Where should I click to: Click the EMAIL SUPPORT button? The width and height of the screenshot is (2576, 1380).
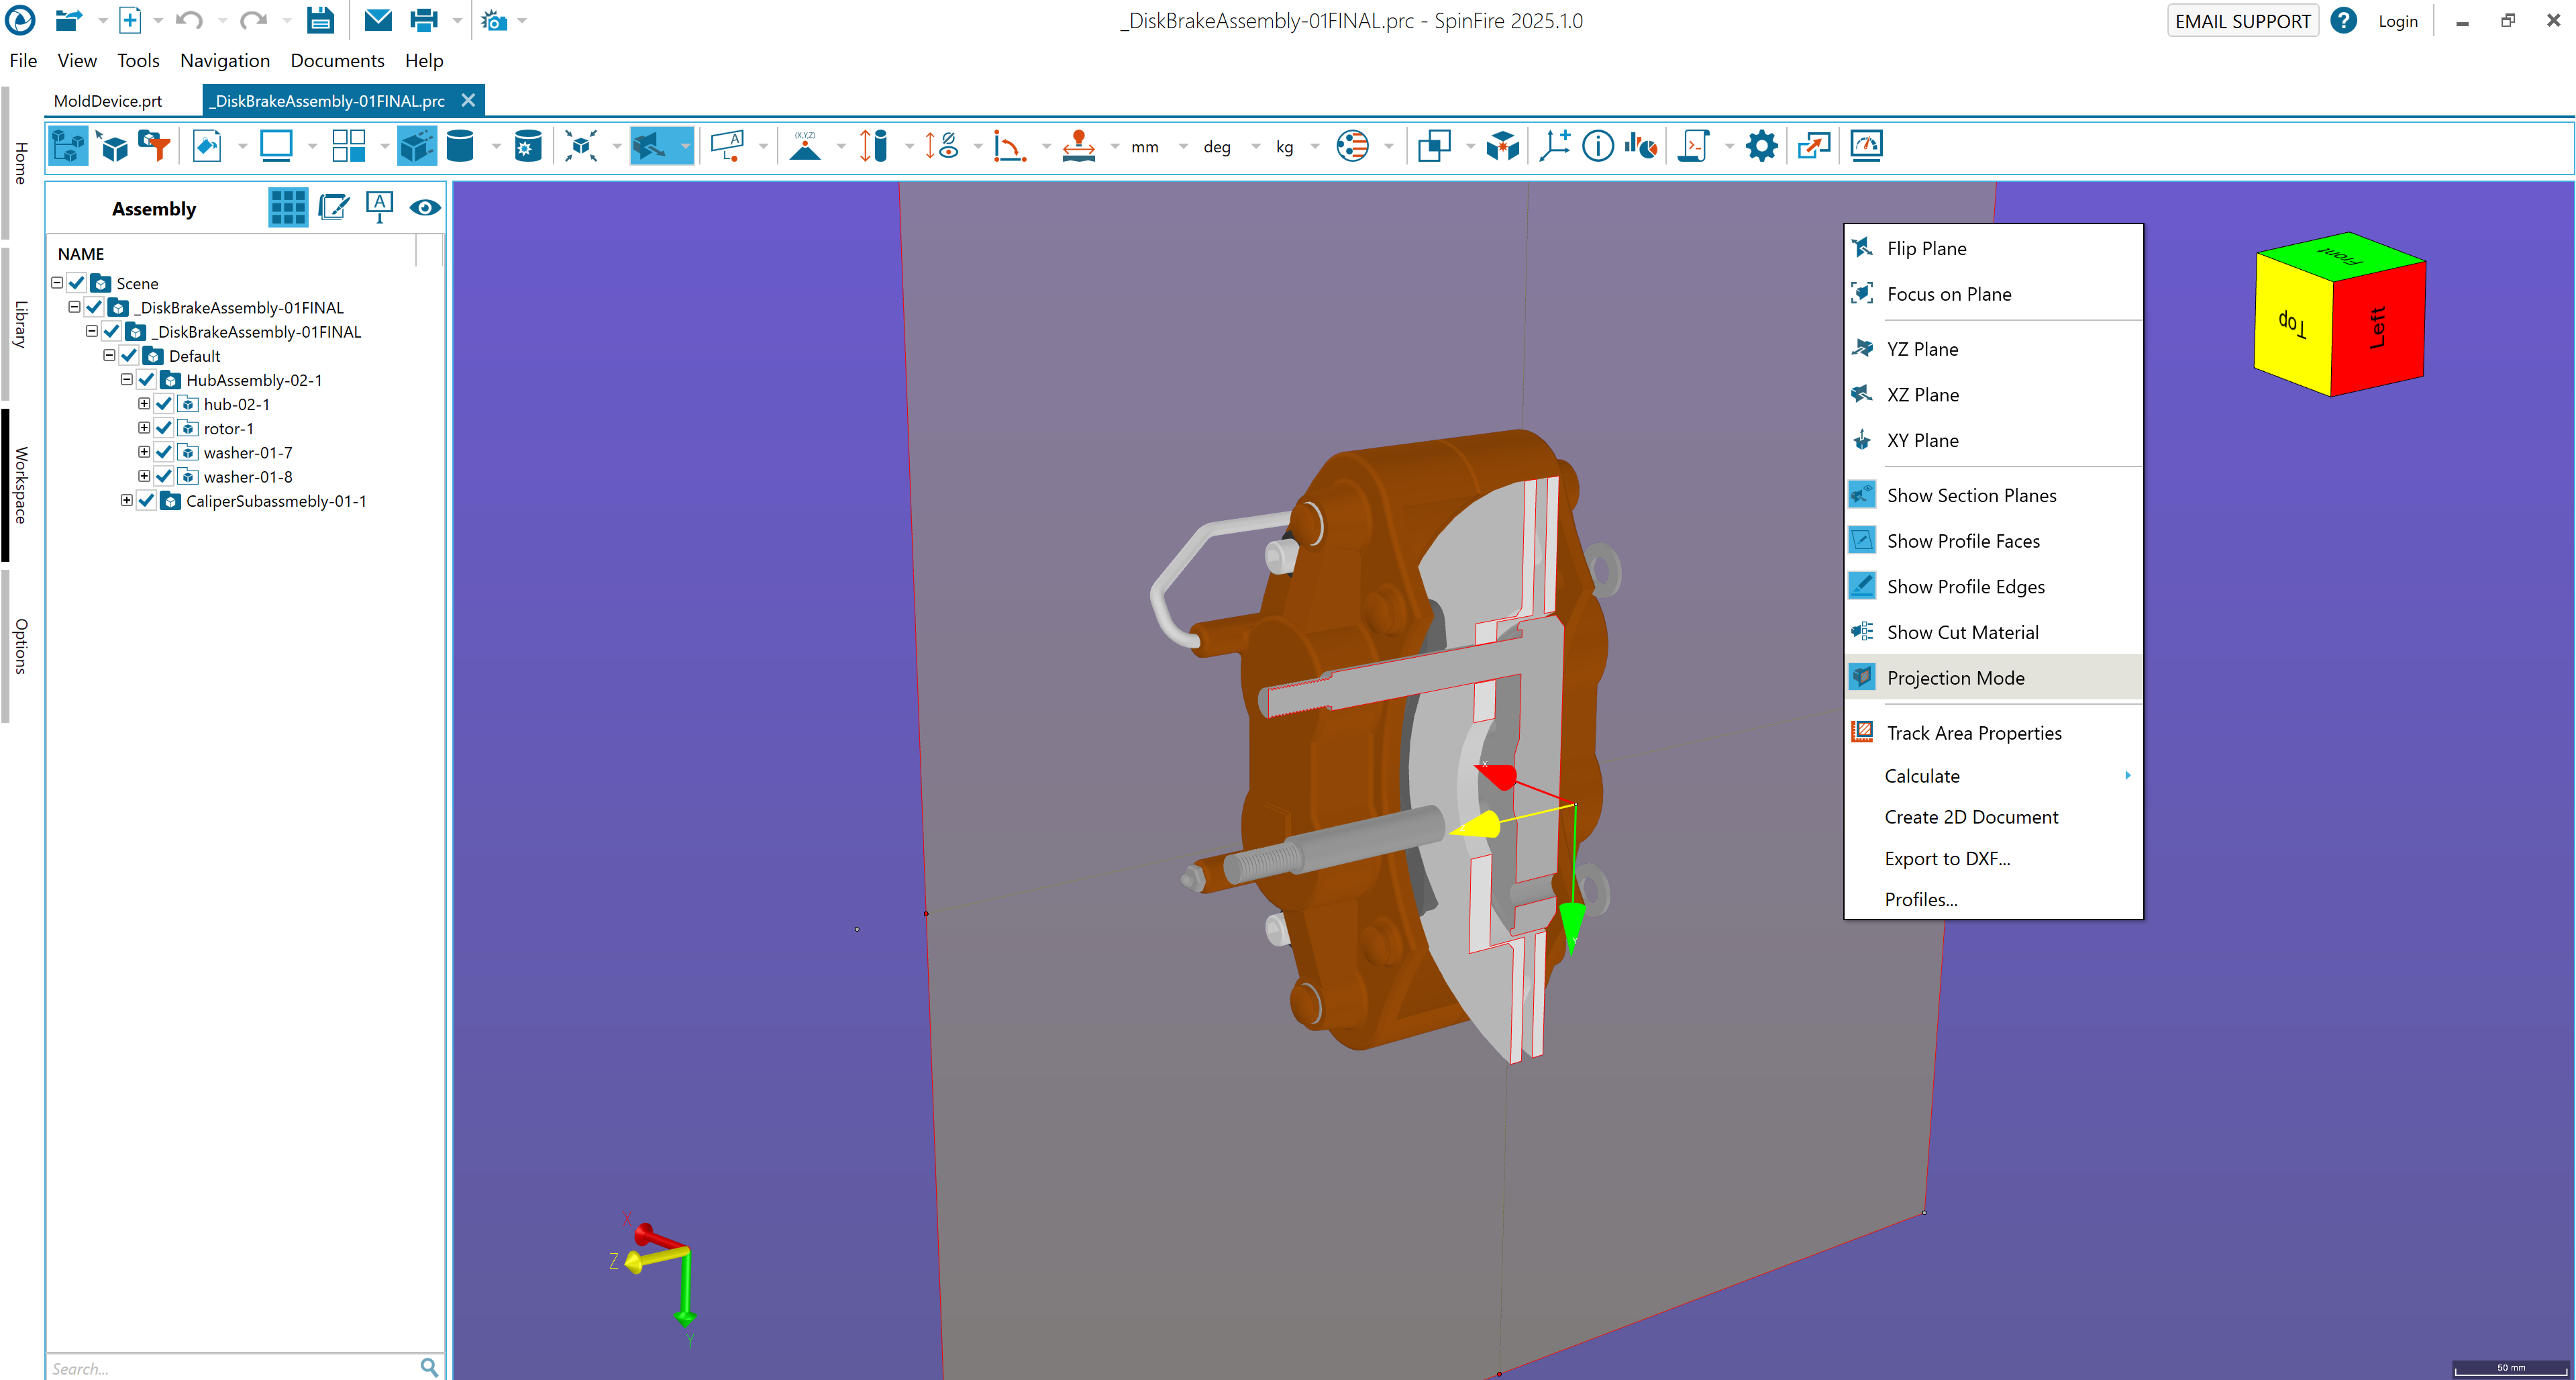(x=2242, y=21)
